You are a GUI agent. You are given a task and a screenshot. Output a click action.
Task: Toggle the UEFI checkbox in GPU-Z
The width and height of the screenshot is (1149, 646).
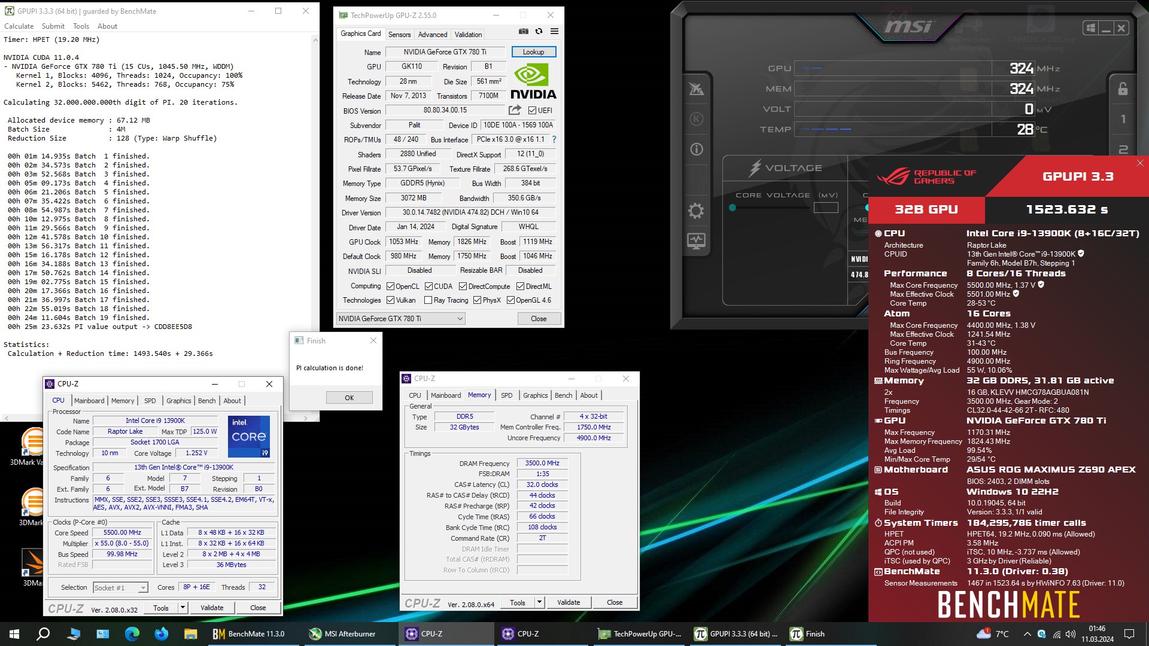[532, 111]
